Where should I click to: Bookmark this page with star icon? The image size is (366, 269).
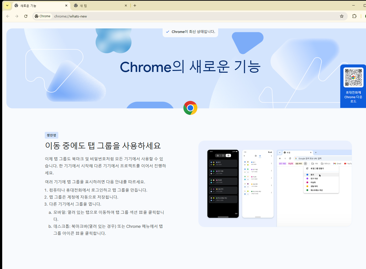click(x=342, y=16)
